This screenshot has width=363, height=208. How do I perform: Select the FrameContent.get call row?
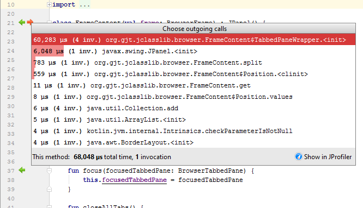pyautogui.click(x=193, y=85)
